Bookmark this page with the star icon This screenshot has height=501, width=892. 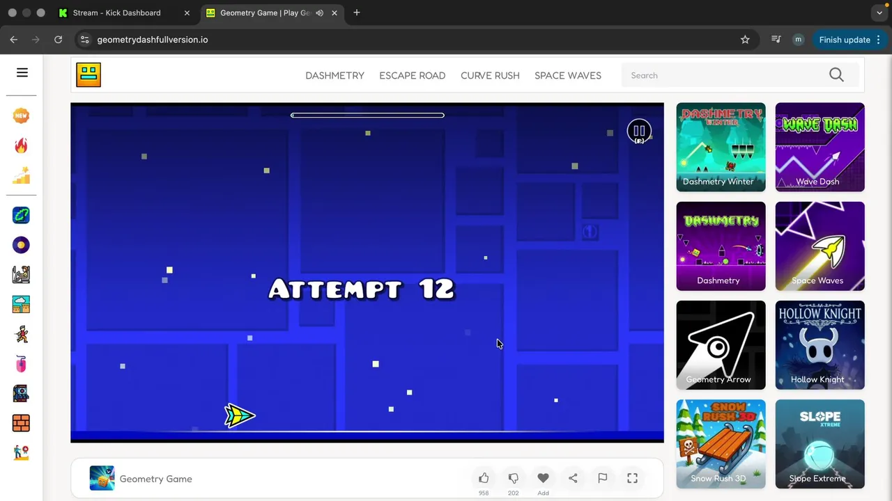[745, 40]
